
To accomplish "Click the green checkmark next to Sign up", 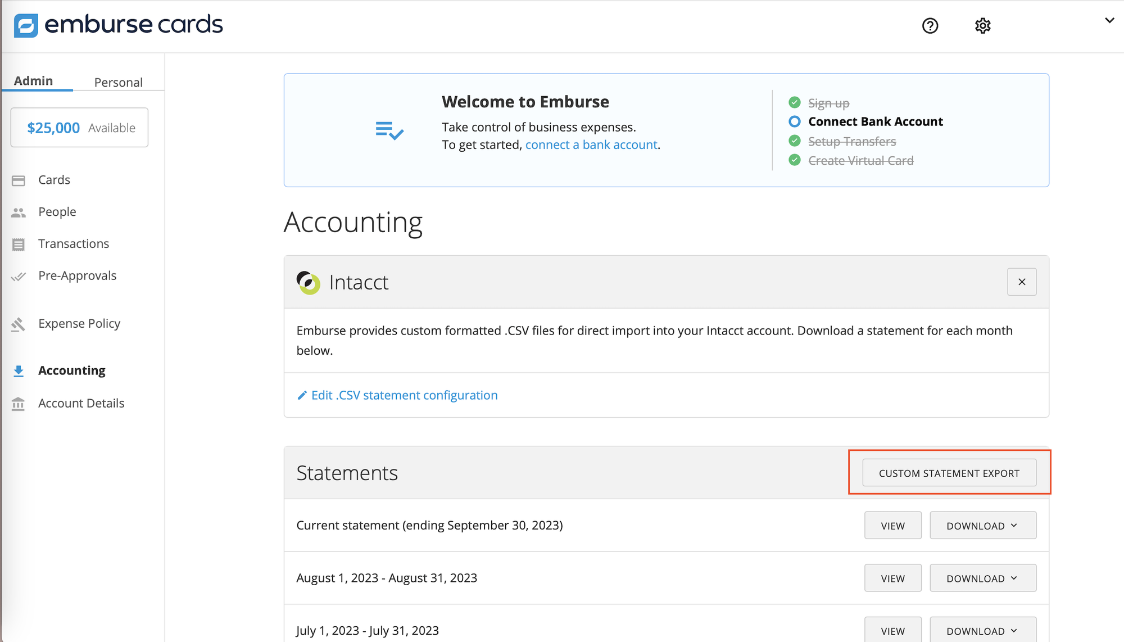I will point(794,102).
